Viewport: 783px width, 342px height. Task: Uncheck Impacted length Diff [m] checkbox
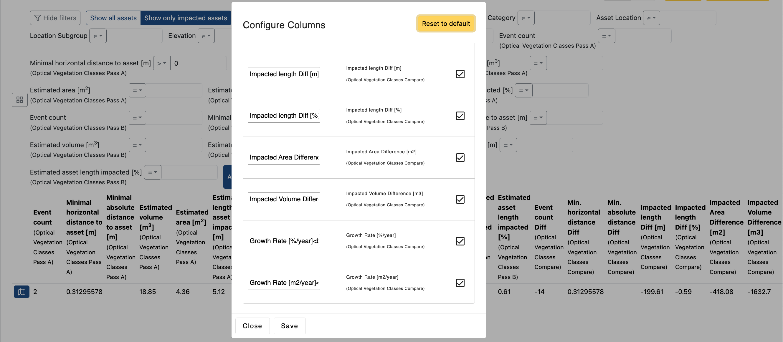pyautogui.click(x=460, y=74)
